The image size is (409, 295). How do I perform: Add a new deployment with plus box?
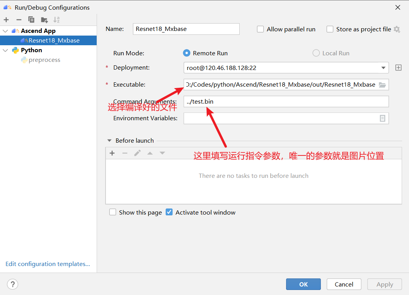tap(398, 68)
